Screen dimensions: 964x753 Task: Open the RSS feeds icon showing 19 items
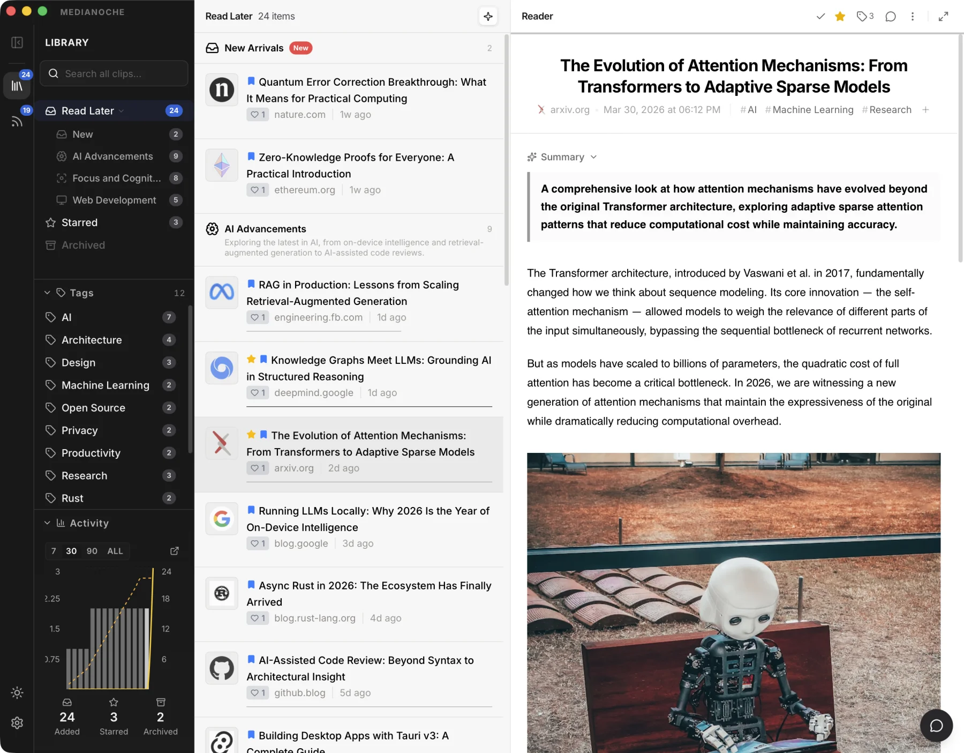coord(17,121)
